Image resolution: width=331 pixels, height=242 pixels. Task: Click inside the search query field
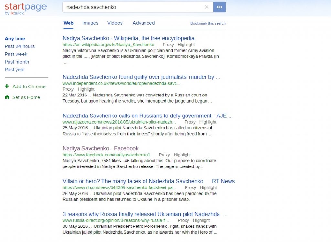coord(133,7)
